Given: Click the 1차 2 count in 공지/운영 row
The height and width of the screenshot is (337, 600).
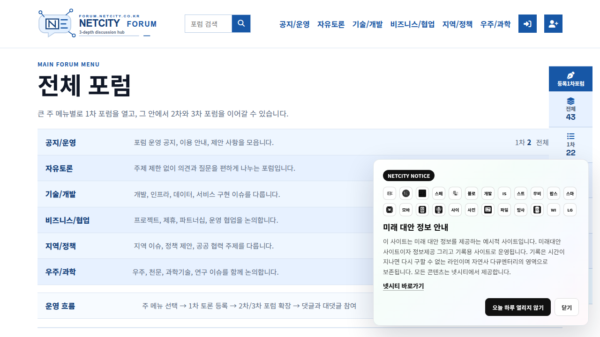Looking at the screenshot, I should [523, 142].
